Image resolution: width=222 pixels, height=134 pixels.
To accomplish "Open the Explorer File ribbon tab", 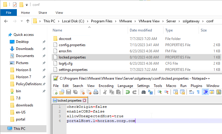I will pyautogui.click(x=9, y=13).
